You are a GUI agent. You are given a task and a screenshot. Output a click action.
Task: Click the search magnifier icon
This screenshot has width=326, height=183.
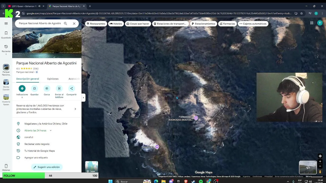tap(65, 23)
